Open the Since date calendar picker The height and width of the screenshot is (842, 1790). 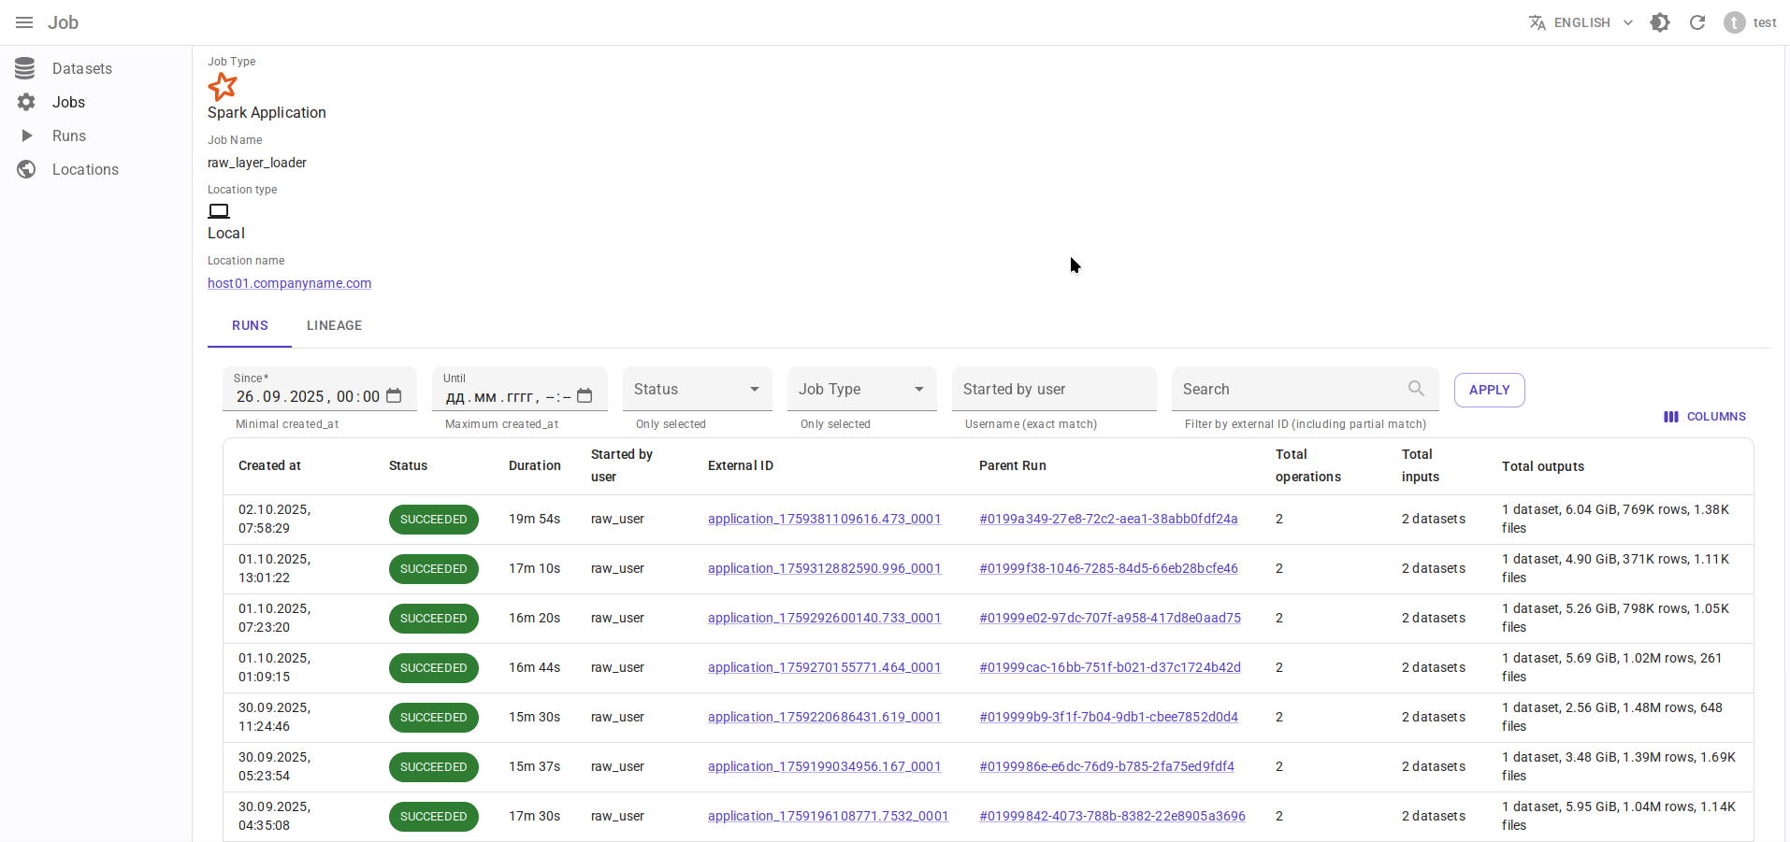394,396
